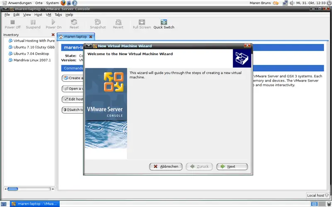Screen dimensions: 332x207
Task: Select Mandriva Linux 2007.1 in inventory
Action: pyautogui.click(x=32, y=60)
